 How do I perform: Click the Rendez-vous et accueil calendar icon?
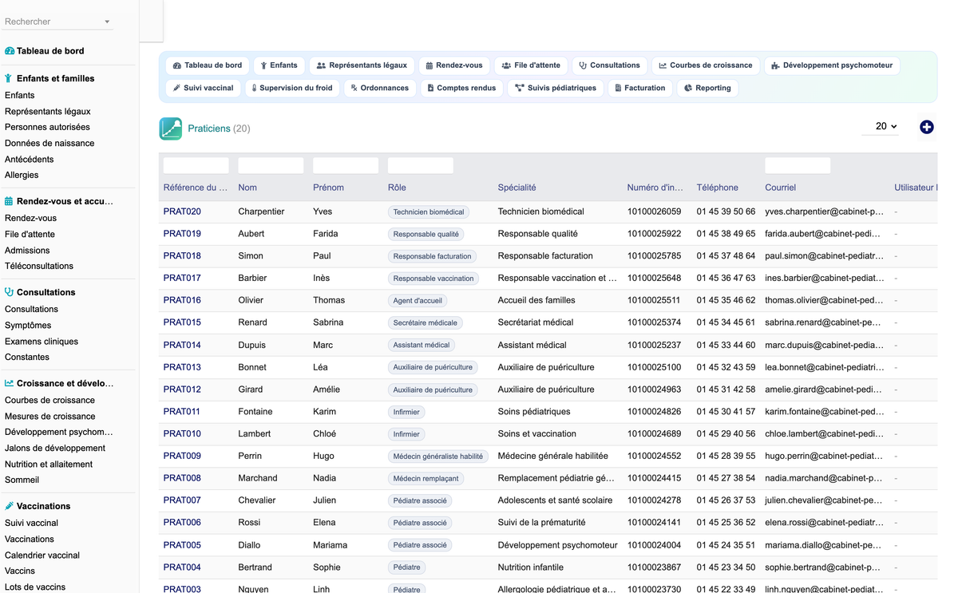point(9,201)
